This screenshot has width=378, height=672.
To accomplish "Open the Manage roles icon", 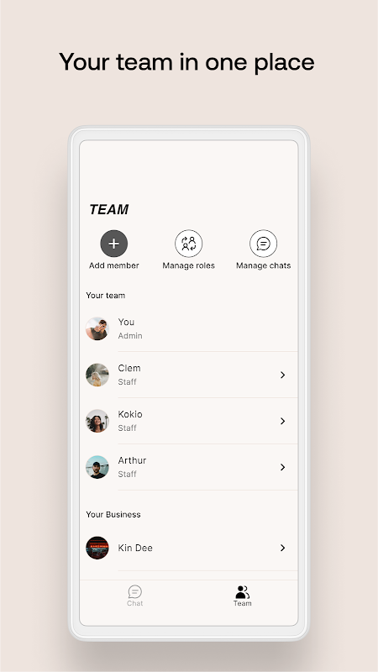I will pos(188,244).
